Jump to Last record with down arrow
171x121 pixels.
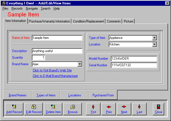pos(139,109)
